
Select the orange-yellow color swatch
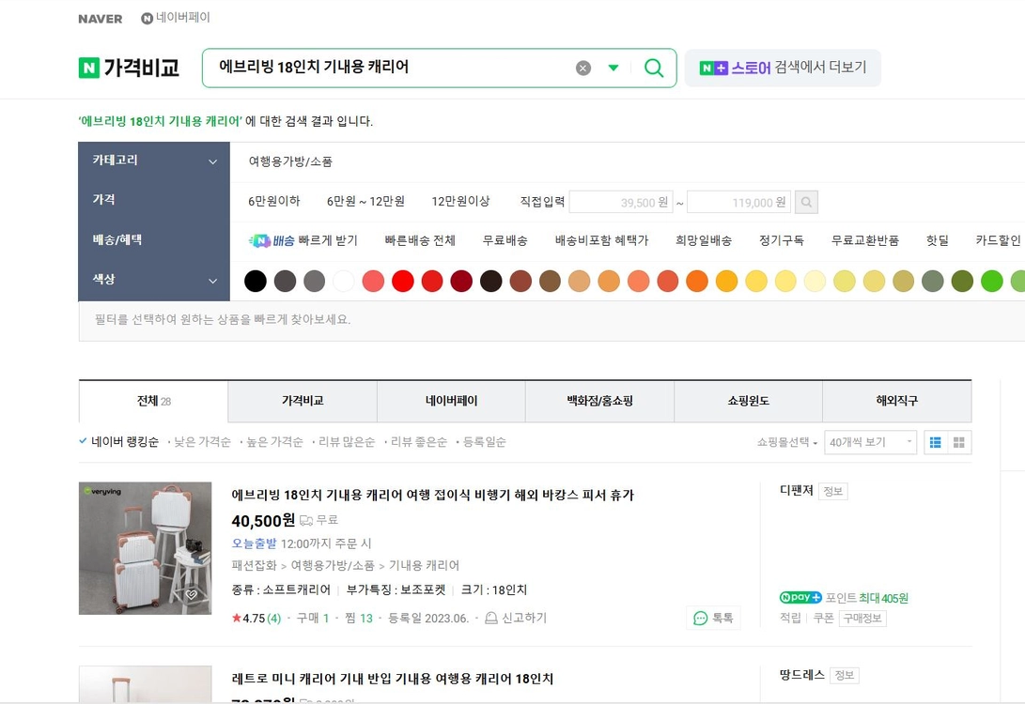[726, 281]
